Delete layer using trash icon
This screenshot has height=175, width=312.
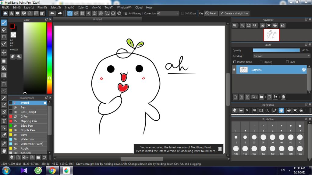click(283, 97)
